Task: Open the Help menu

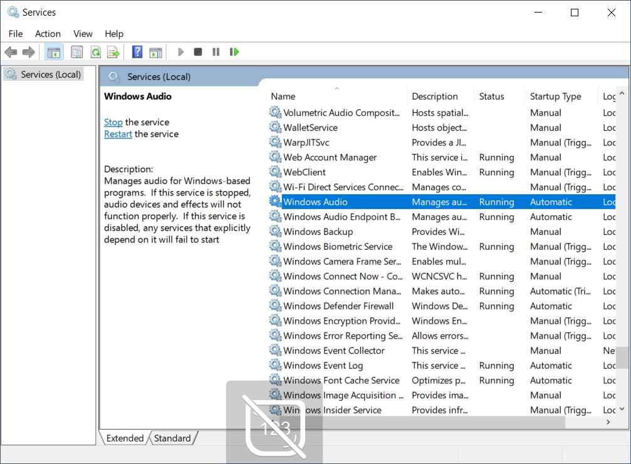Action: (114, 34)
